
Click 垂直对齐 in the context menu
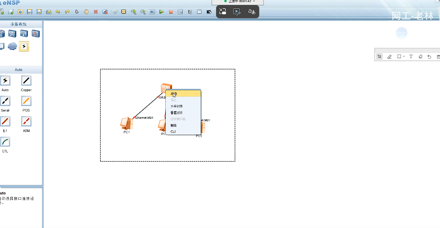click(183, 113)
